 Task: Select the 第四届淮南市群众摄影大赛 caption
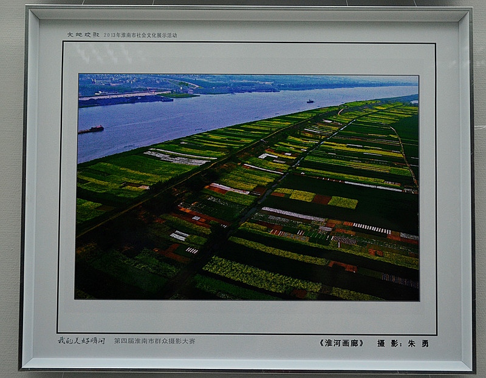(x=154, y=341)
